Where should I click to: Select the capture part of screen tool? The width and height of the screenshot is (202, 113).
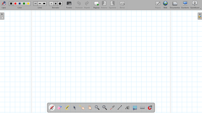135,108
